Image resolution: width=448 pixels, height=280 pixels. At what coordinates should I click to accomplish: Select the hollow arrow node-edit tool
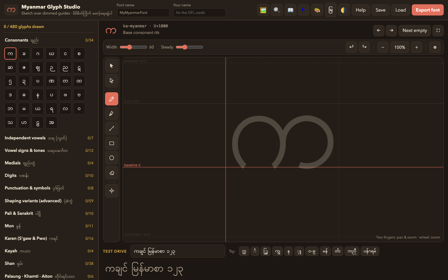(x=112, y=81)
